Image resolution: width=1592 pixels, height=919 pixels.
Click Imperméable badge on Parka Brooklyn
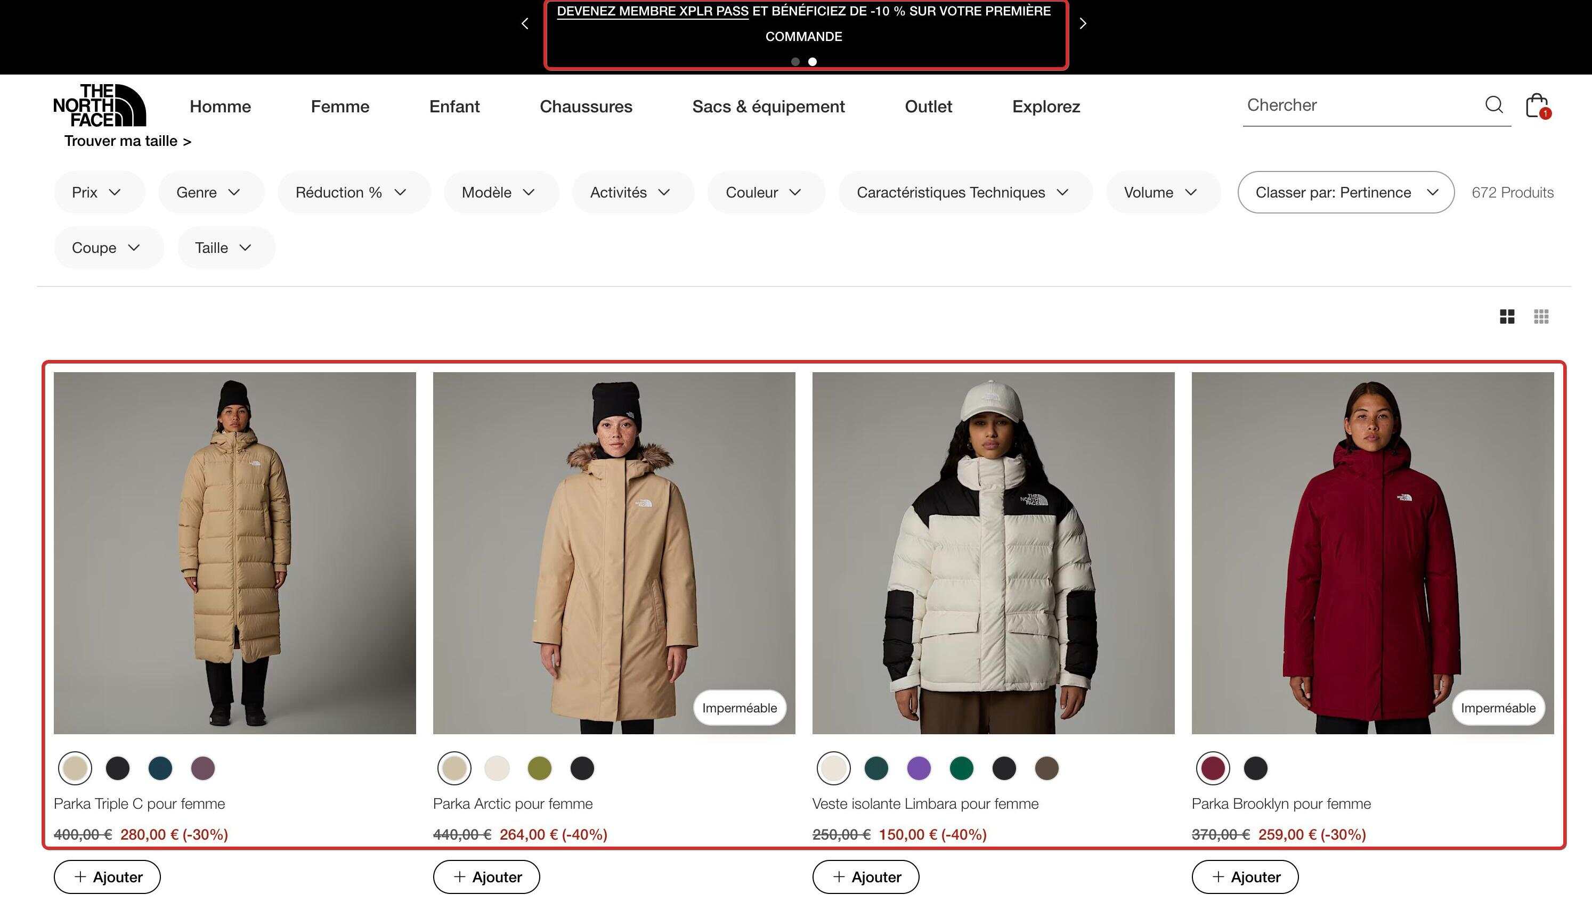click(1498, 708)
